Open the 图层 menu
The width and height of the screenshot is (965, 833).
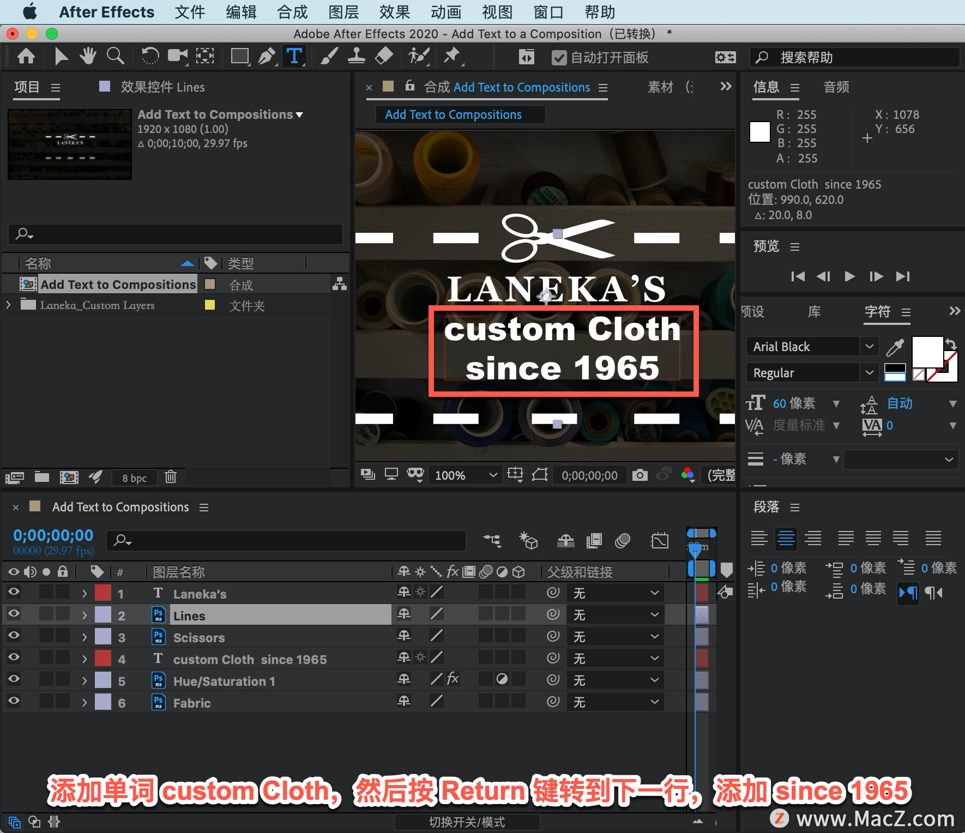tap(343, 12)
